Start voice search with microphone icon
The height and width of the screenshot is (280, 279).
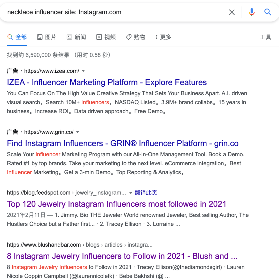(x=252, y=12)
